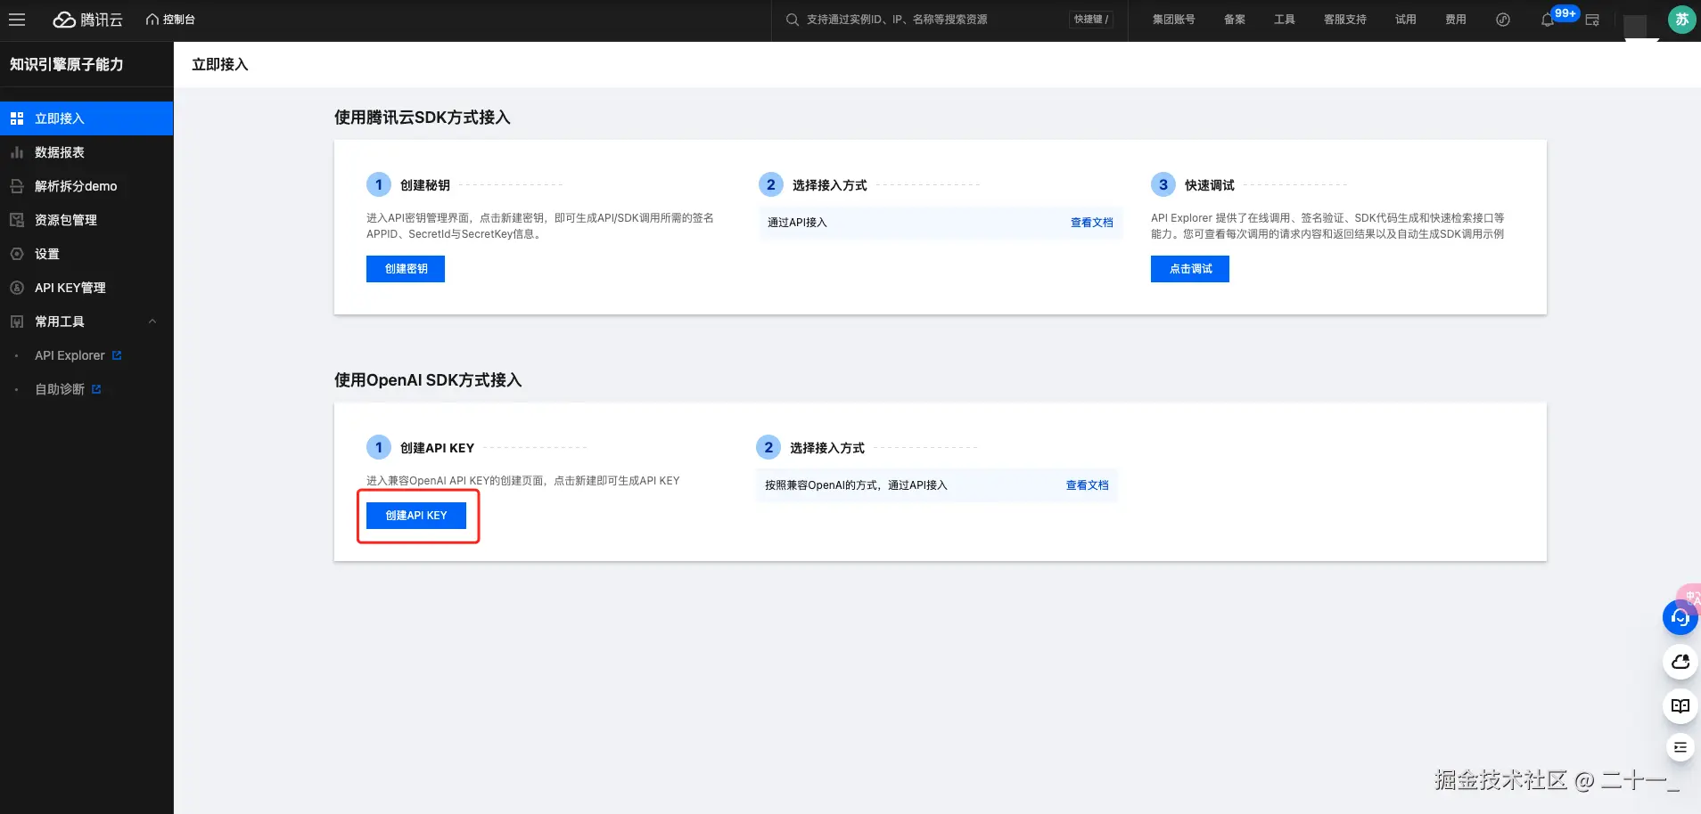Click the floating list menu icon
The height and width of the screenshot is (814, 1701).
point(1680,747)
